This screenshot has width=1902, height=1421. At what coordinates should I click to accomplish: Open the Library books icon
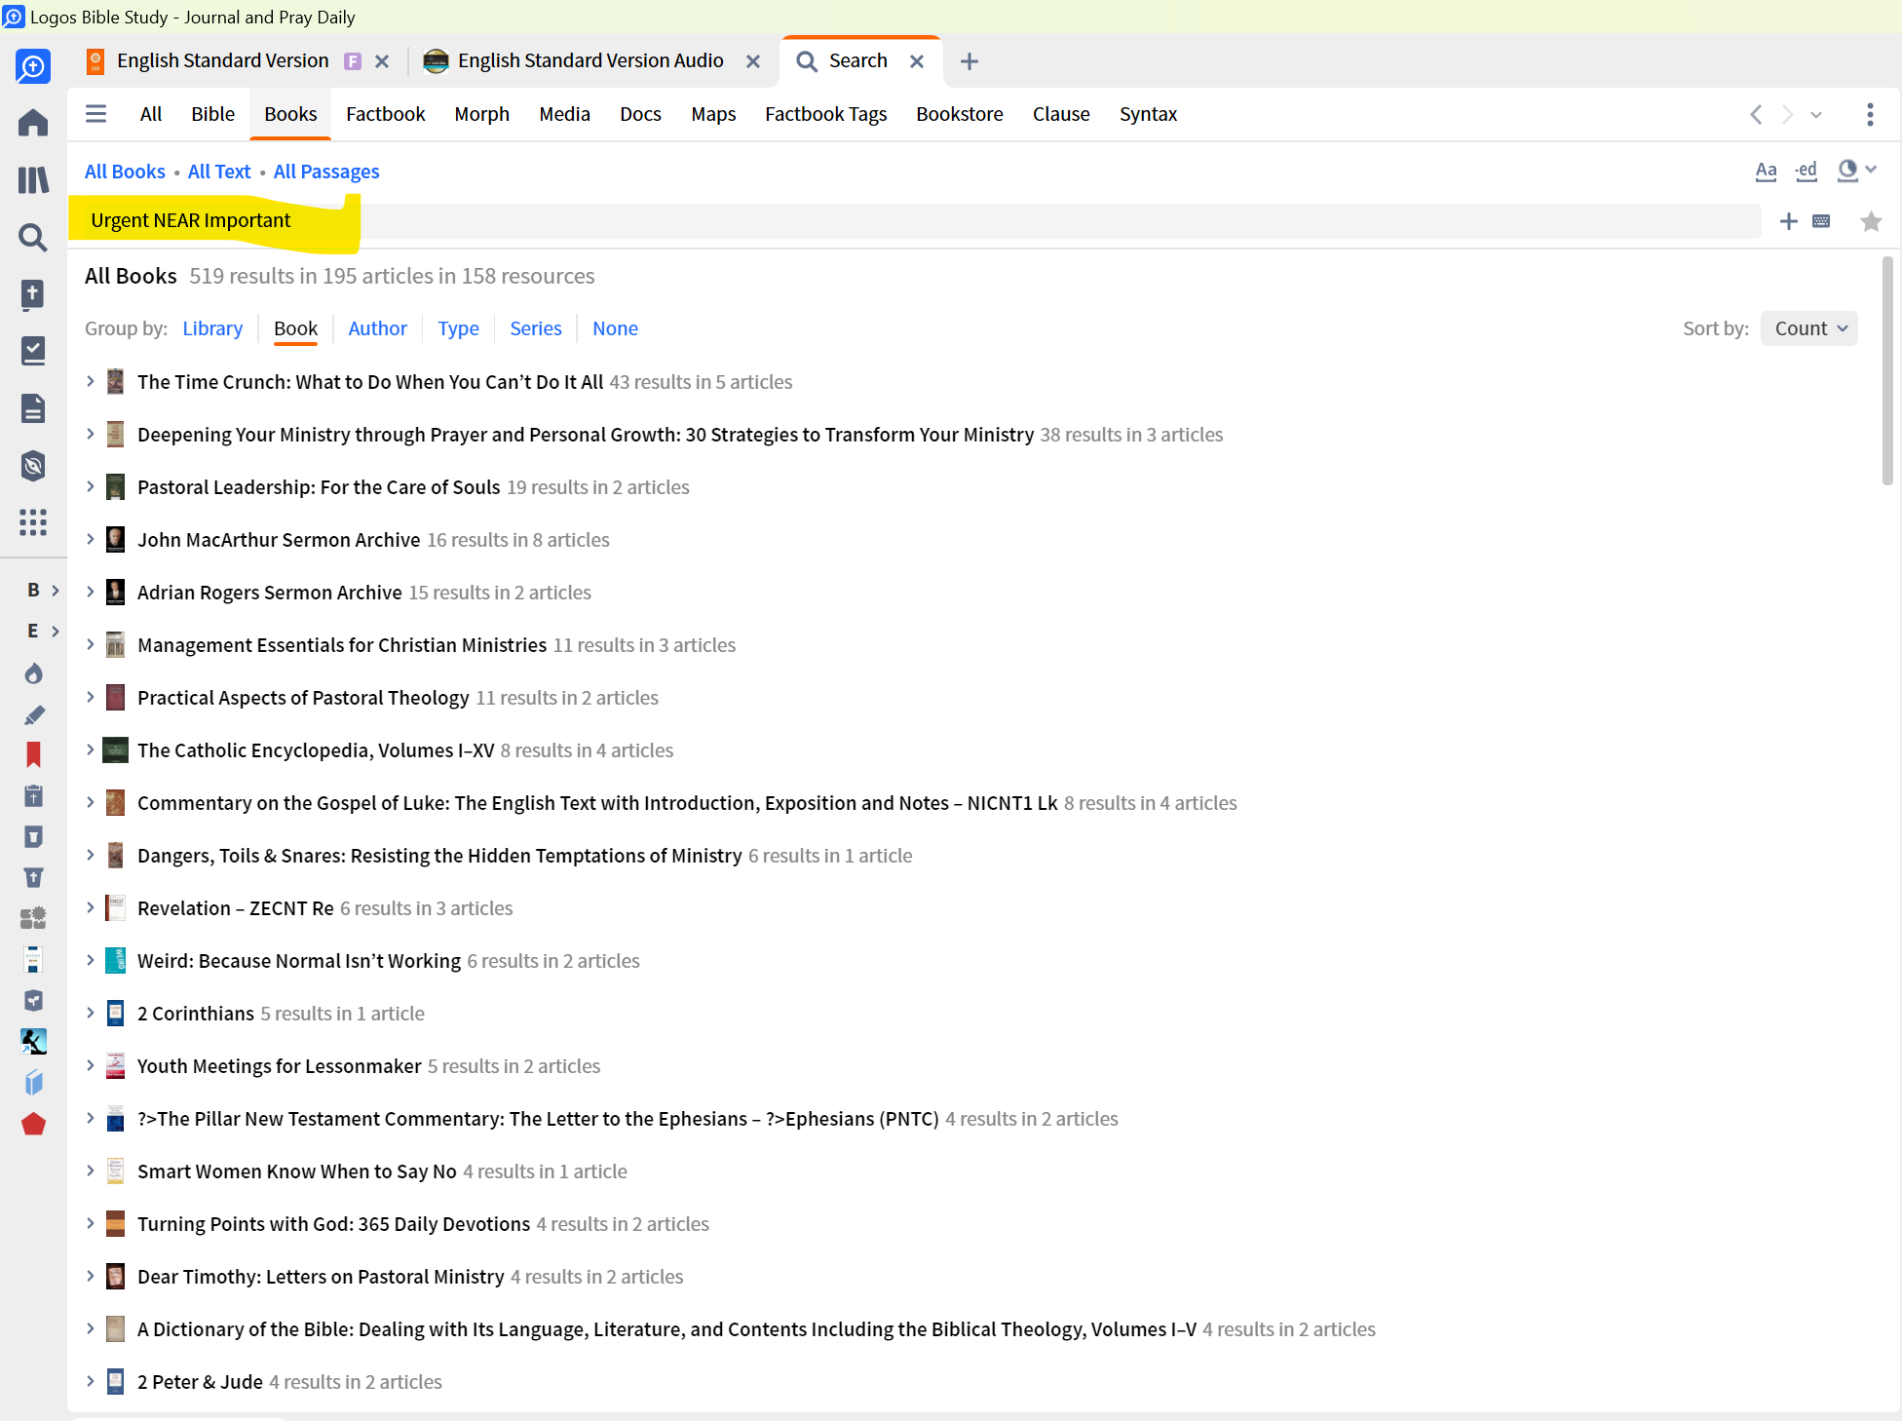[33, 180]
